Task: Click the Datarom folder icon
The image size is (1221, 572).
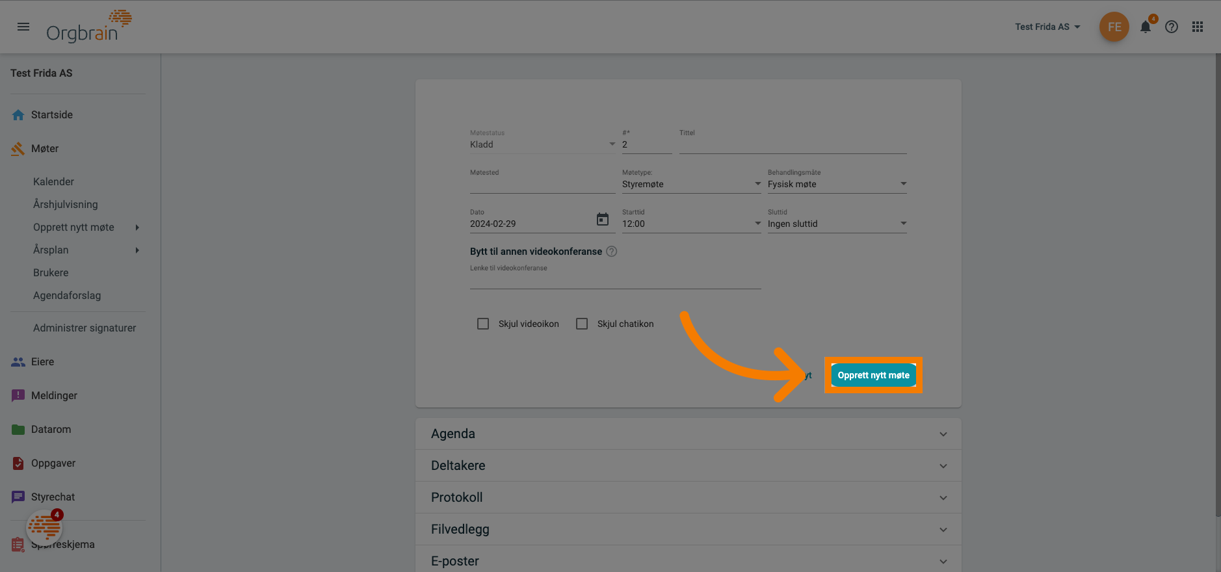Action: (x=18, y=430)
